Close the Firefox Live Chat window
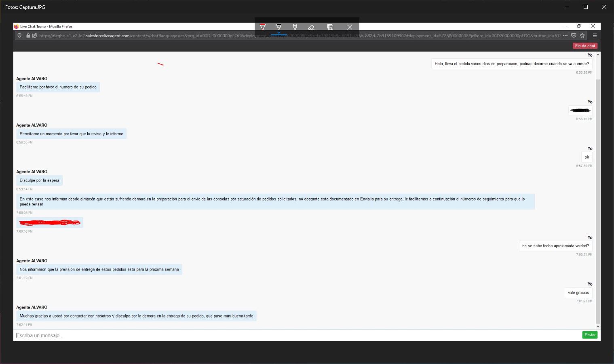614x364 pixels. [x=593, y=26]
